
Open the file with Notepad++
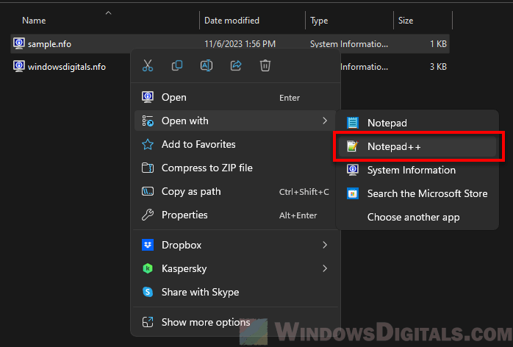[417, 146]
